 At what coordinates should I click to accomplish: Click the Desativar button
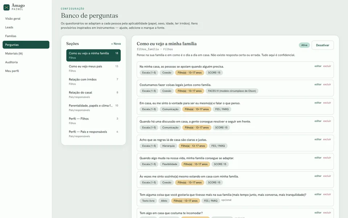(323, 45)
